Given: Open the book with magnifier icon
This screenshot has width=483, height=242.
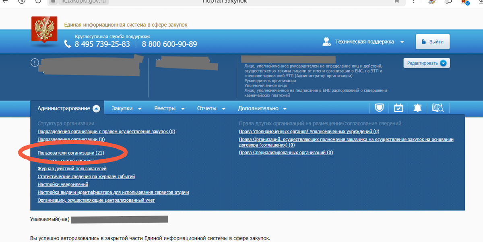Looking at the screenshot, I should click(x=438, y=108).
